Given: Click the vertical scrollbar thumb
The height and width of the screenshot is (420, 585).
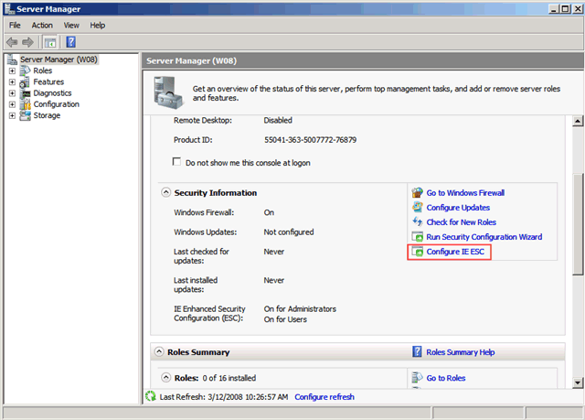Looking at the screenshot, I should [578, 224].
